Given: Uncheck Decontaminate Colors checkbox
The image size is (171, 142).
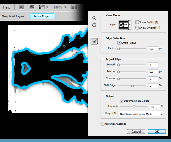Looking at the screenshot, I should click(x=122, y=101).
